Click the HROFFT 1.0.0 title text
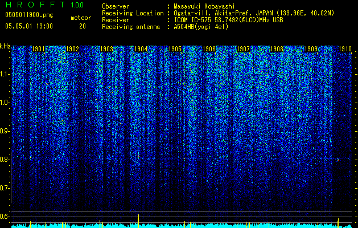Viewport: 358px width, 228px height. tap(45, 5)
